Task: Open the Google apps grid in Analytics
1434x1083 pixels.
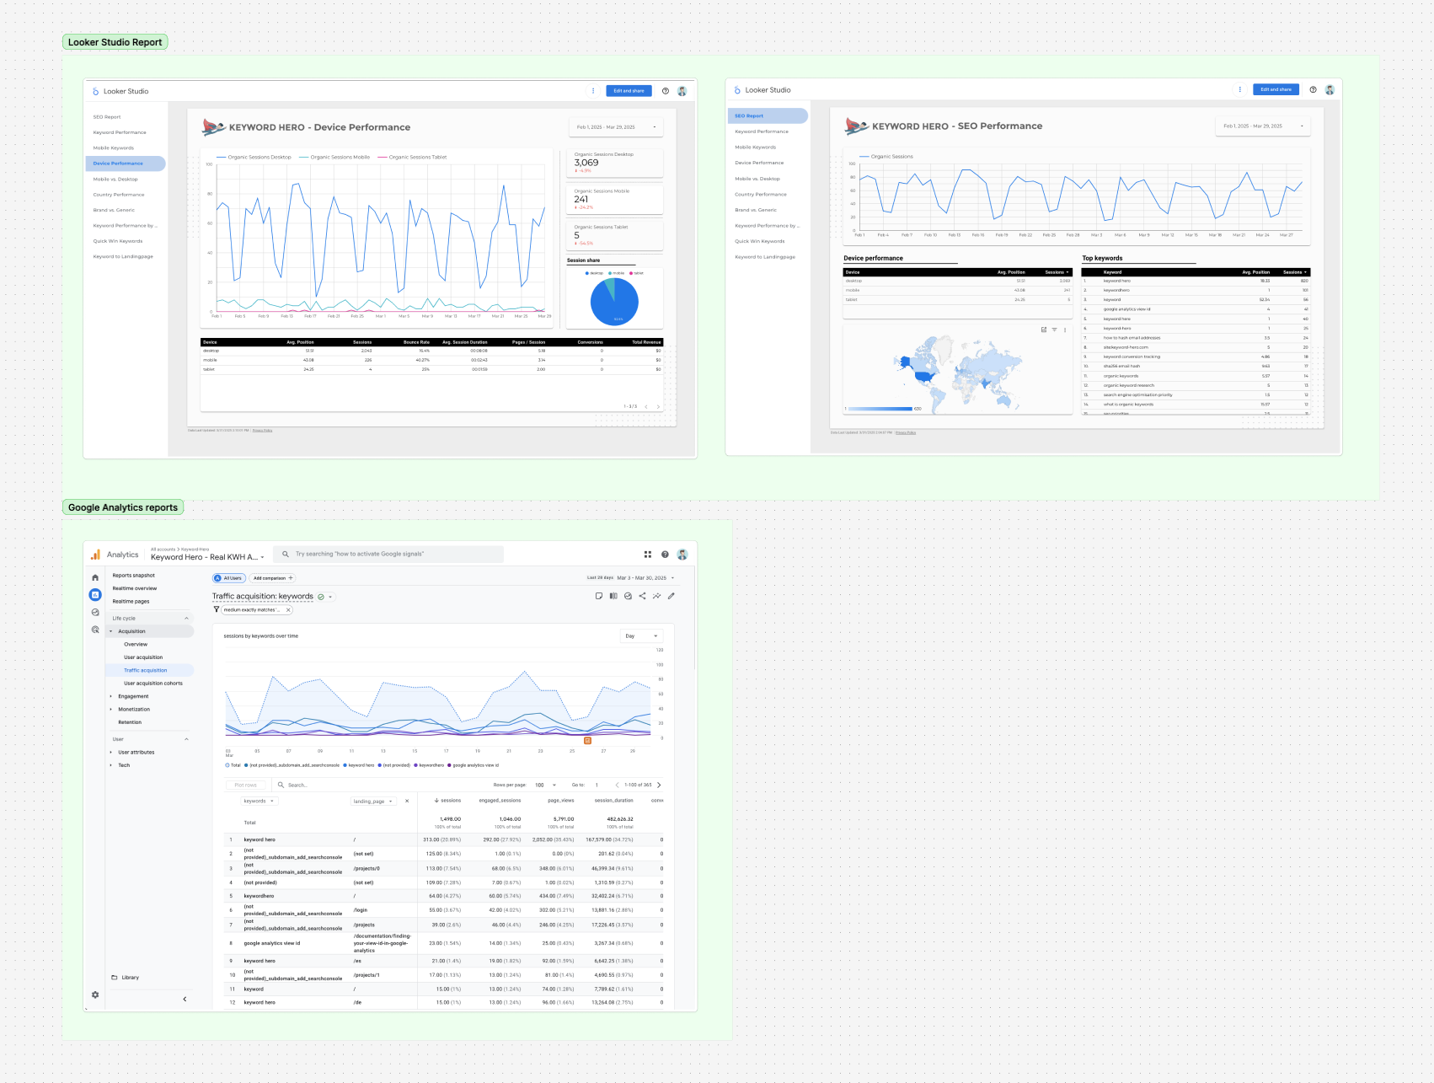Action: click(648, 555)
